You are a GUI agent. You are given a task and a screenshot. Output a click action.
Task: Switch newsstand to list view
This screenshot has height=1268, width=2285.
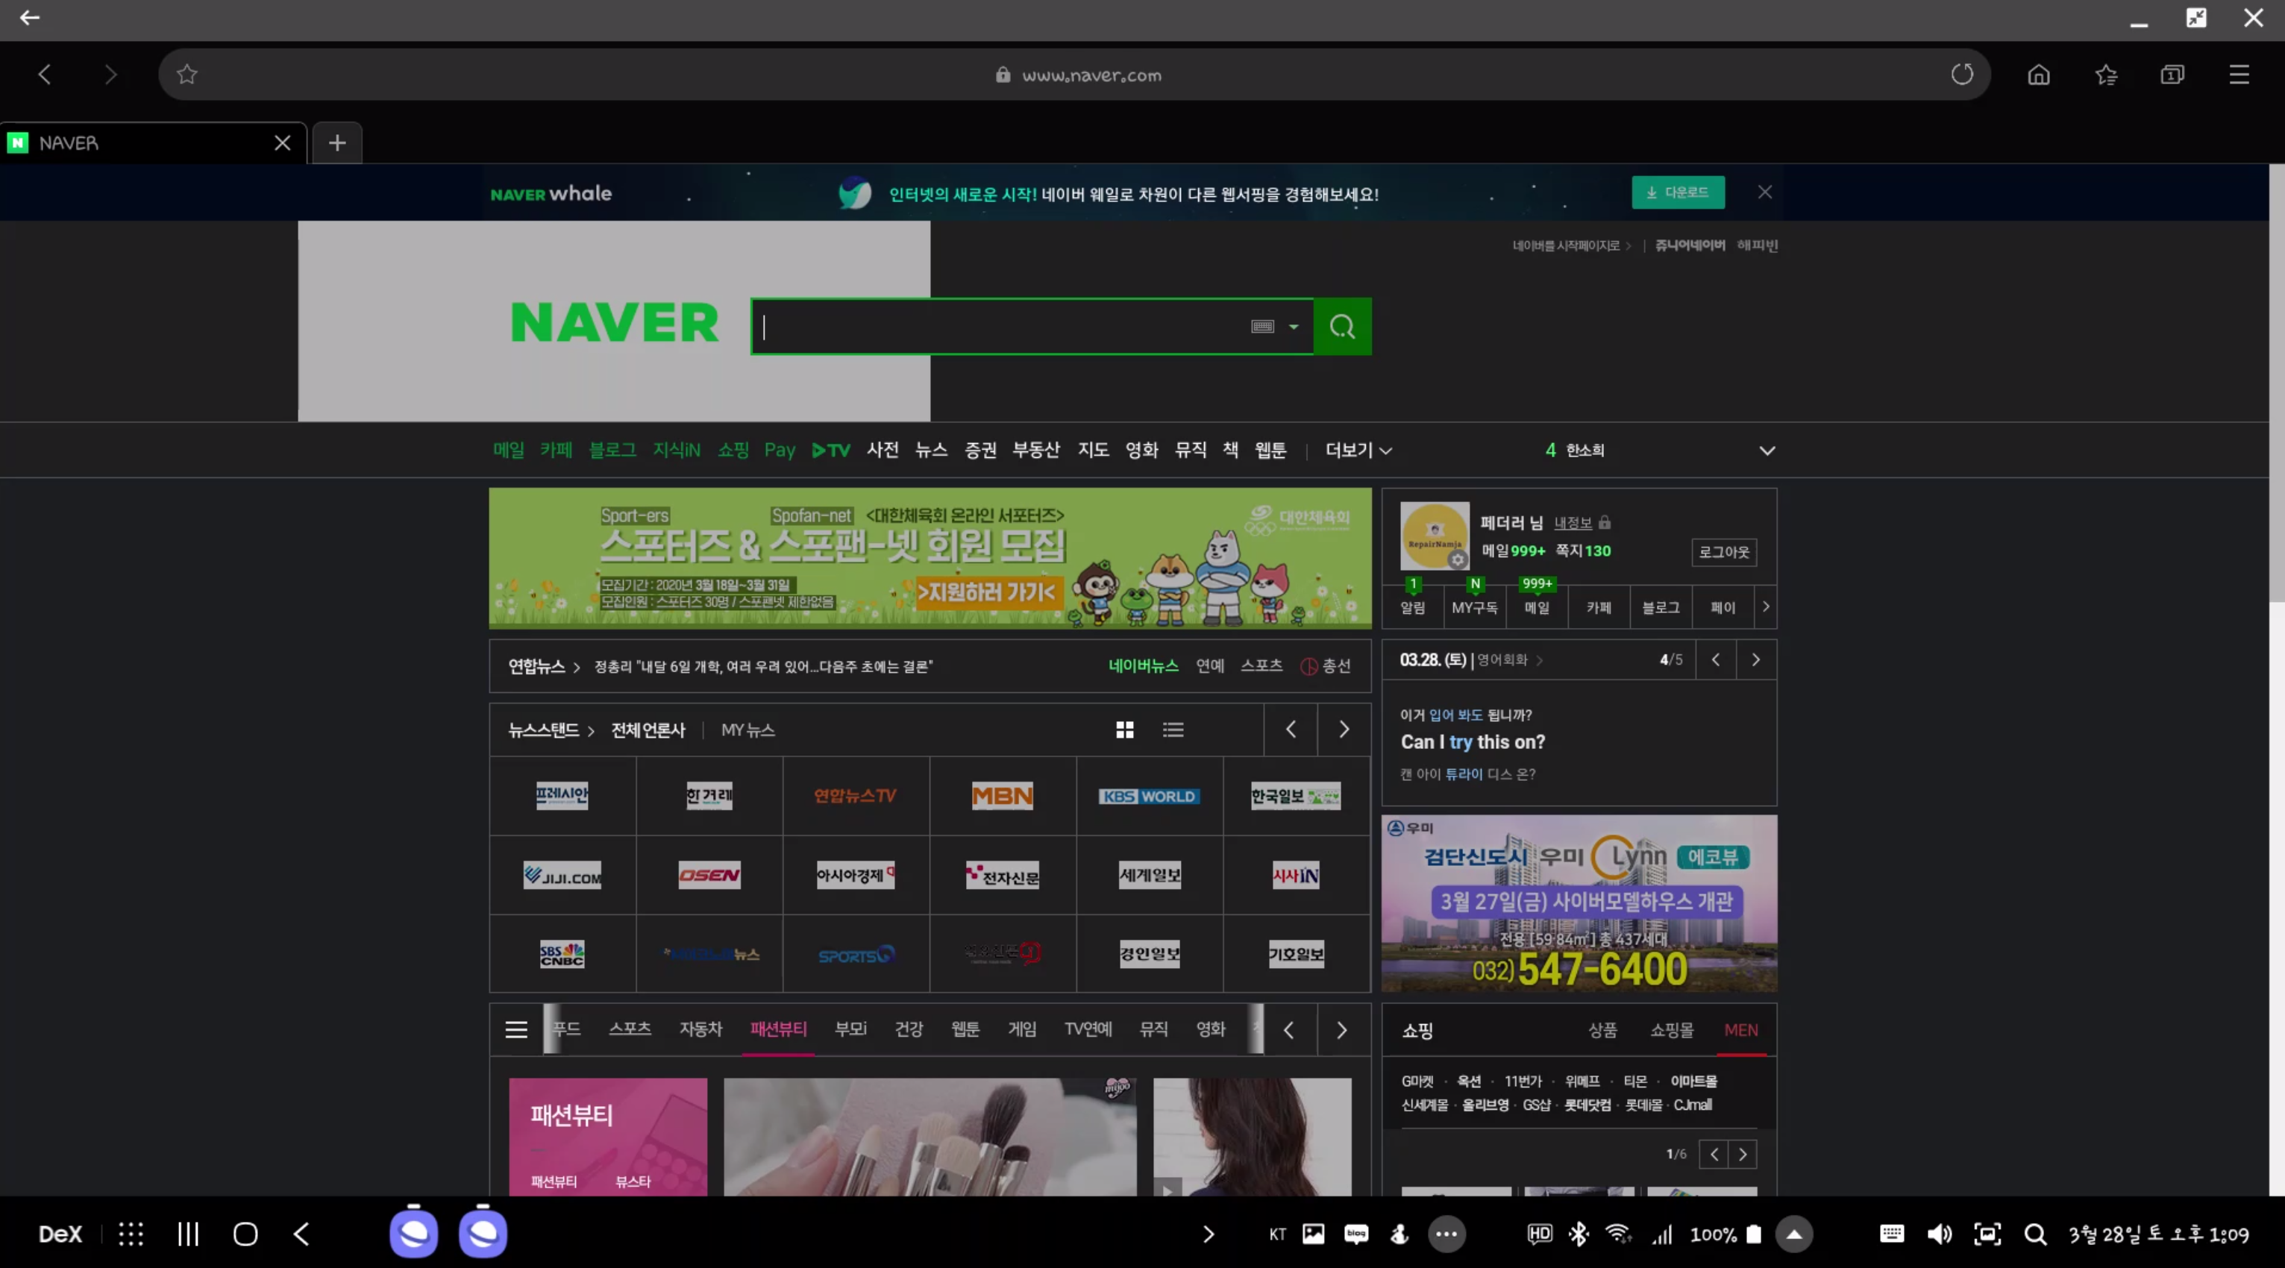(x=1173, y=729)
